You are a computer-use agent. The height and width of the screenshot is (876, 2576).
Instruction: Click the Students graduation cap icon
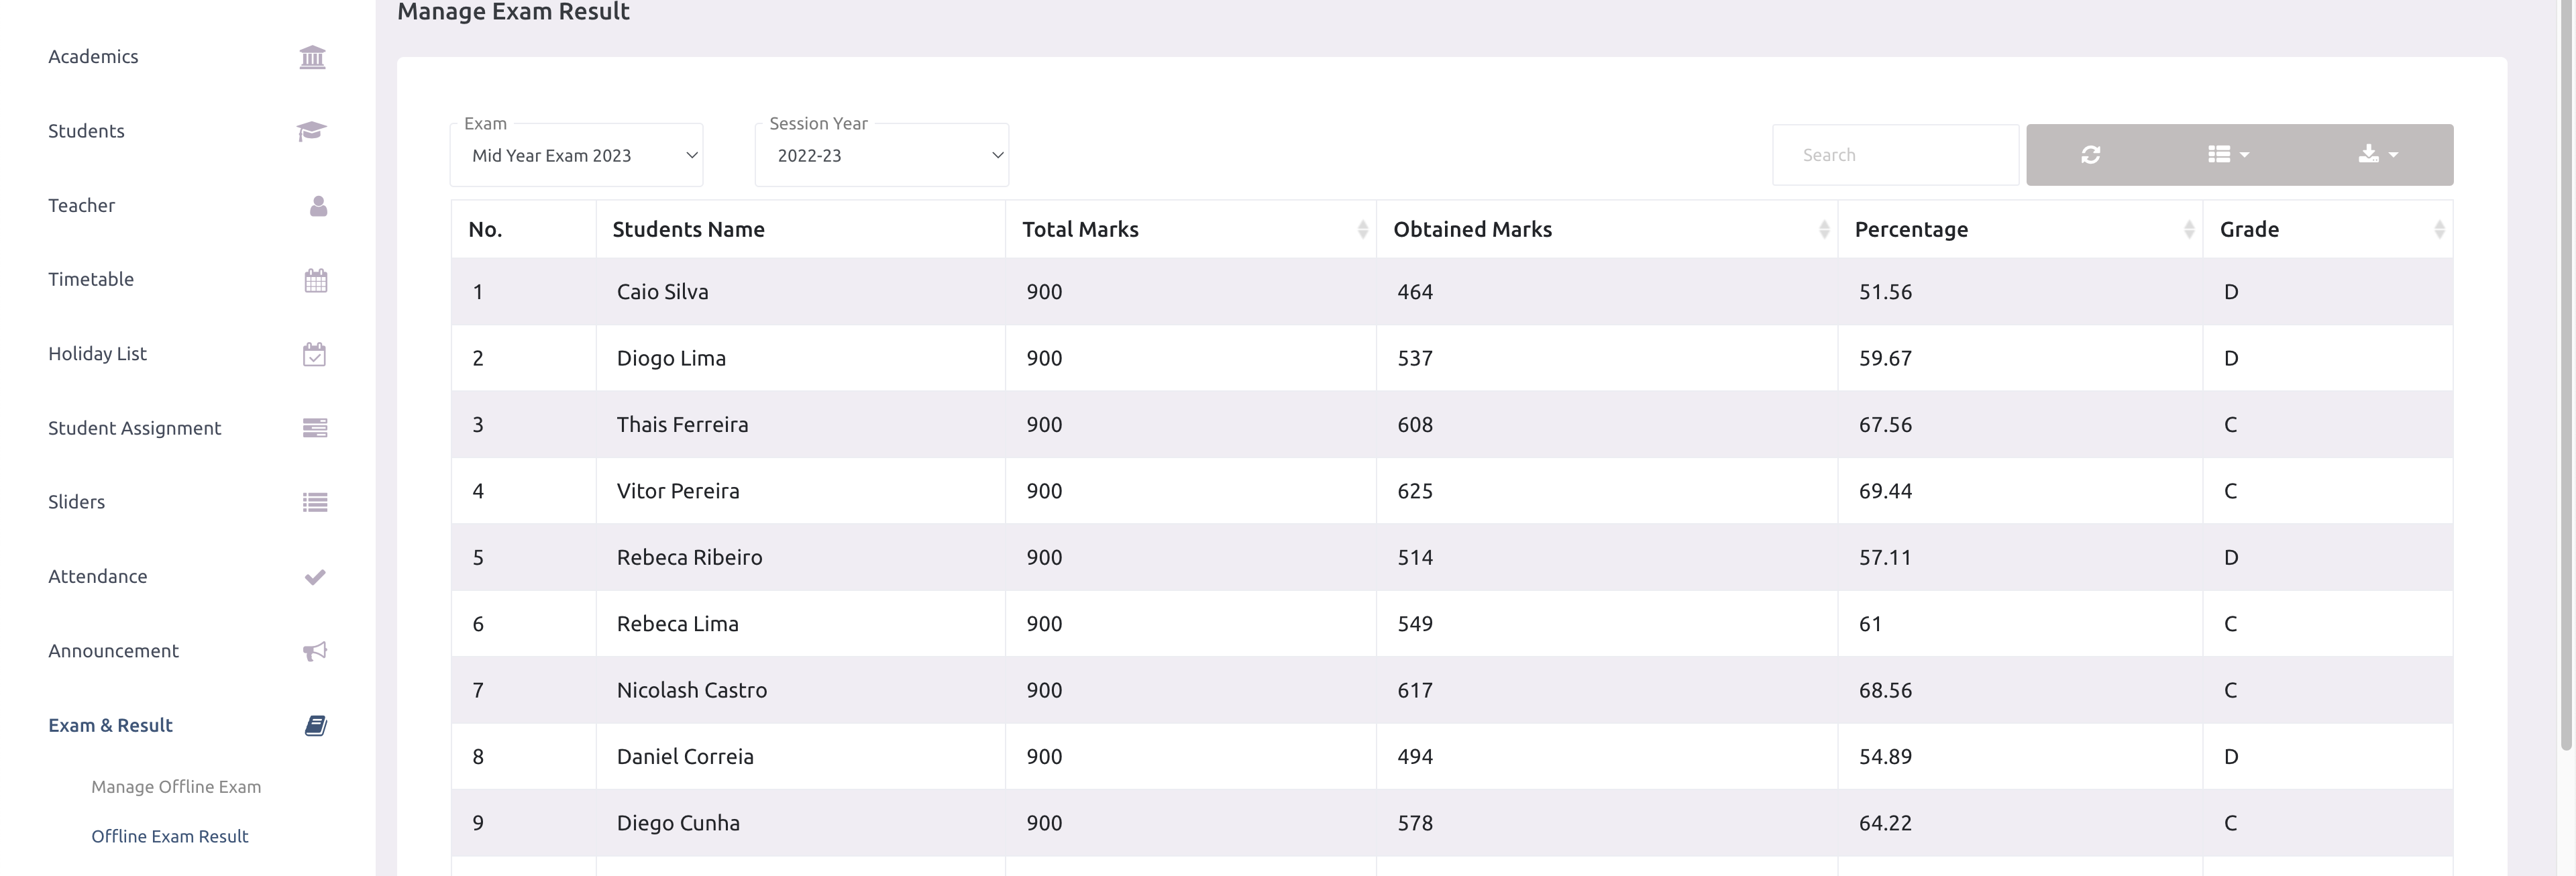pos(312,131)
